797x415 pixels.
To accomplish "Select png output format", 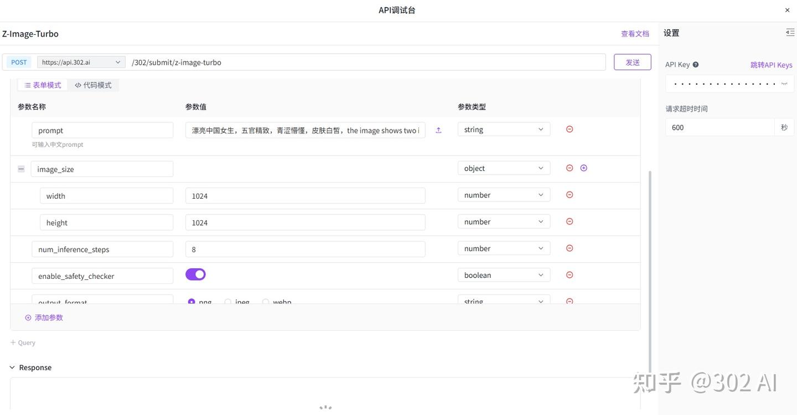I will 192,302.
